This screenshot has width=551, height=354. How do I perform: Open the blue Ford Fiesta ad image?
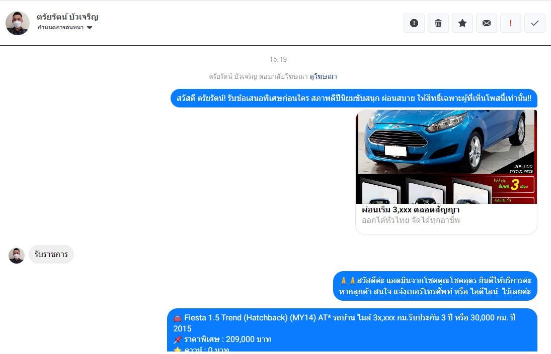pyautogui.click(x=446, y=157)
